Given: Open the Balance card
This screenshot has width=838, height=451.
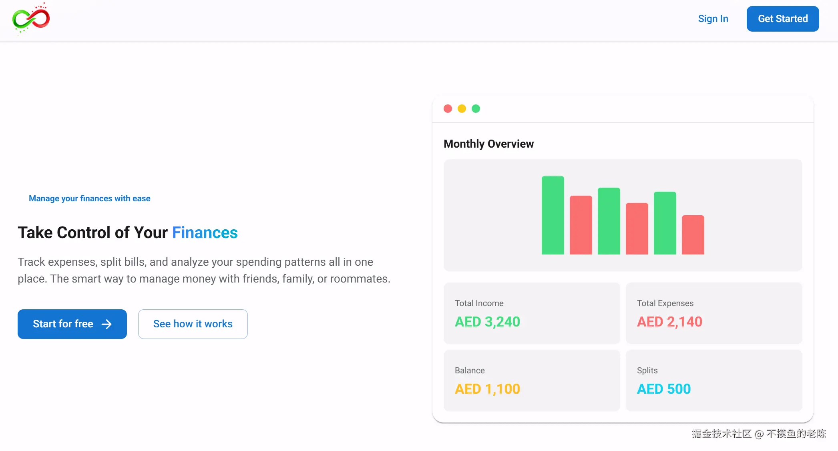Looking at the screenshot, I should [531, 380].
